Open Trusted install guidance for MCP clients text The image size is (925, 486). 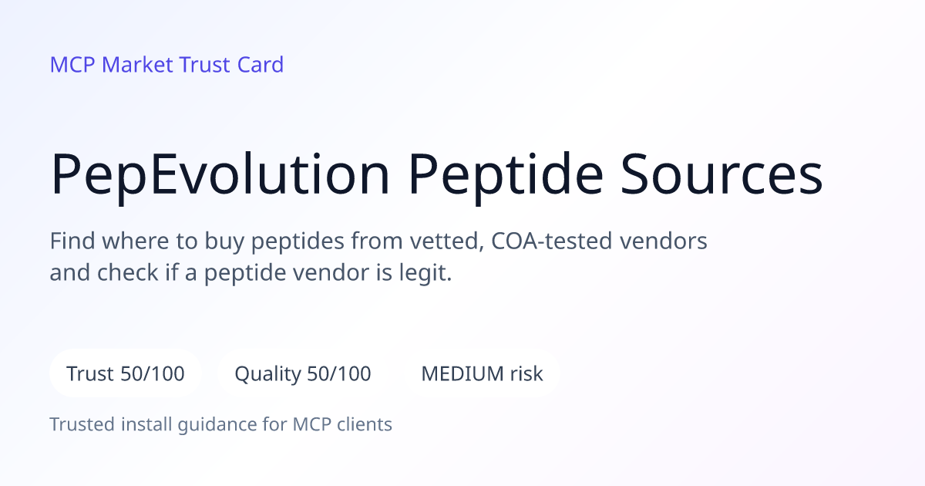click(221, 424)
